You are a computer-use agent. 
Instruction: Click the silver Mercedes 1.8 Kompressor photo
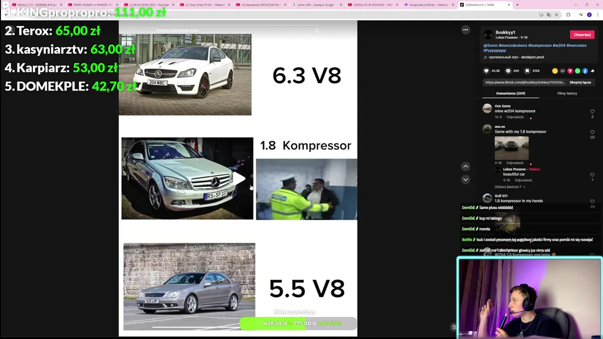[x=187, y=178]
